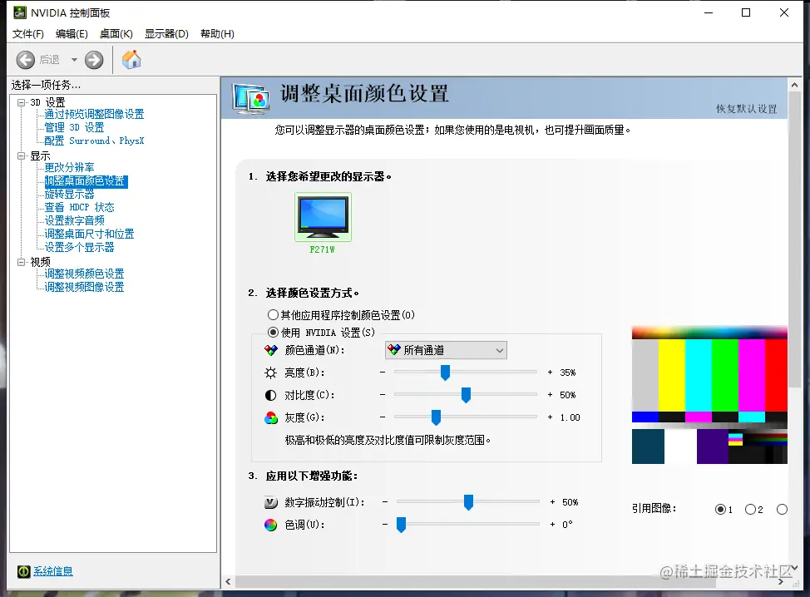Image resolution: width=810 pixels, height=597 pixels.
Task: Click the Forward arrow icon in toolbar
Action: (94, 60)
